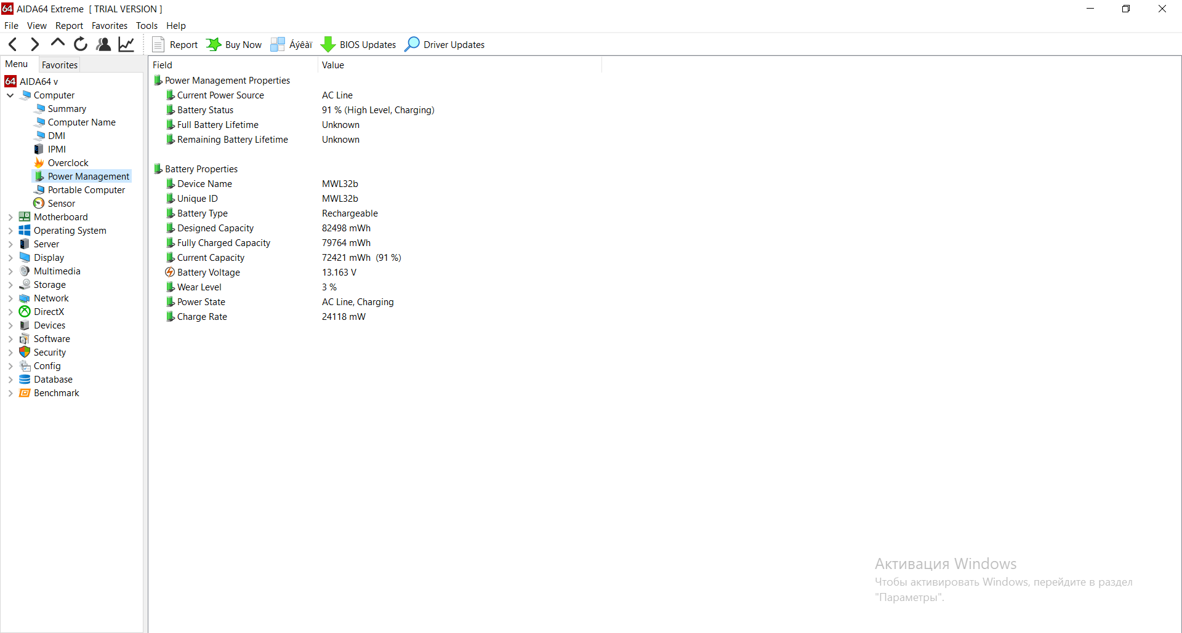
Task: Click the Power Management Properties group header
Action: 222,81
